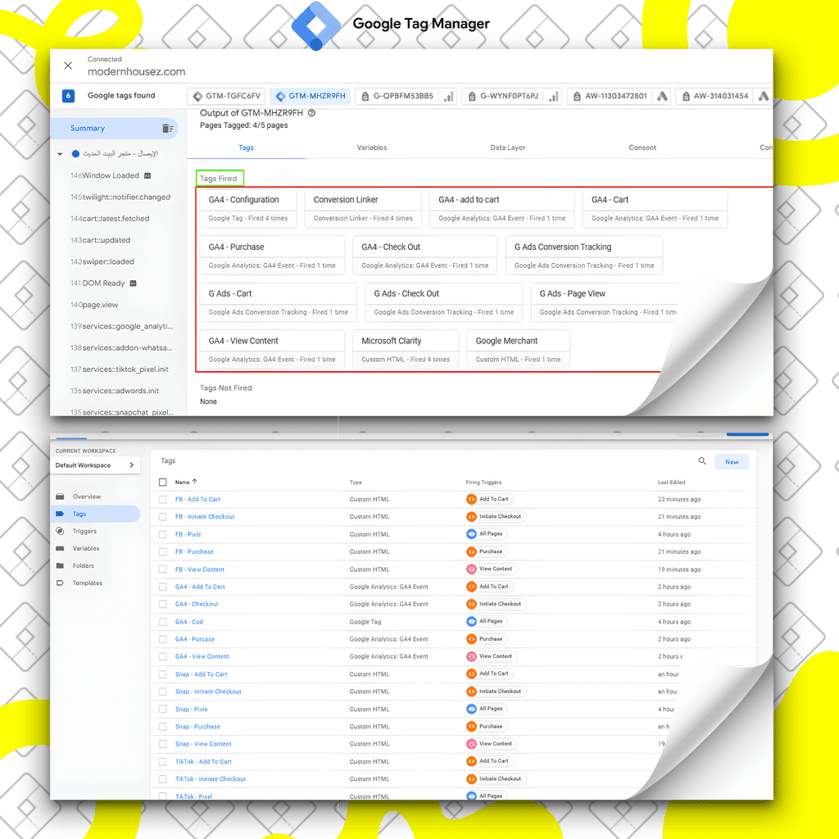Tick the checkbox for FB - Purchase
This screenshot has height=839, width=839.
(163, 551)
